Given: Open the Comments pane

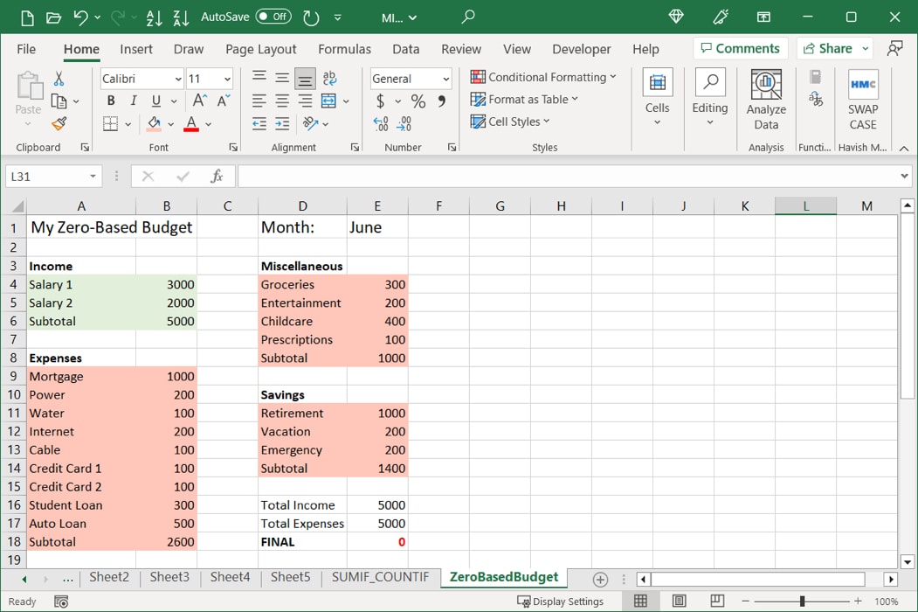Looking at the screenshot, I should point(740,48).
